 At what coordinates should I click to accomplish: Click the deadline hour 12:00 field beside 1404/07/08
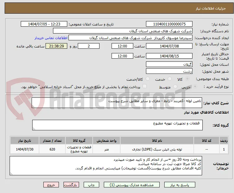pyautogui.click(x=122, y=46)
